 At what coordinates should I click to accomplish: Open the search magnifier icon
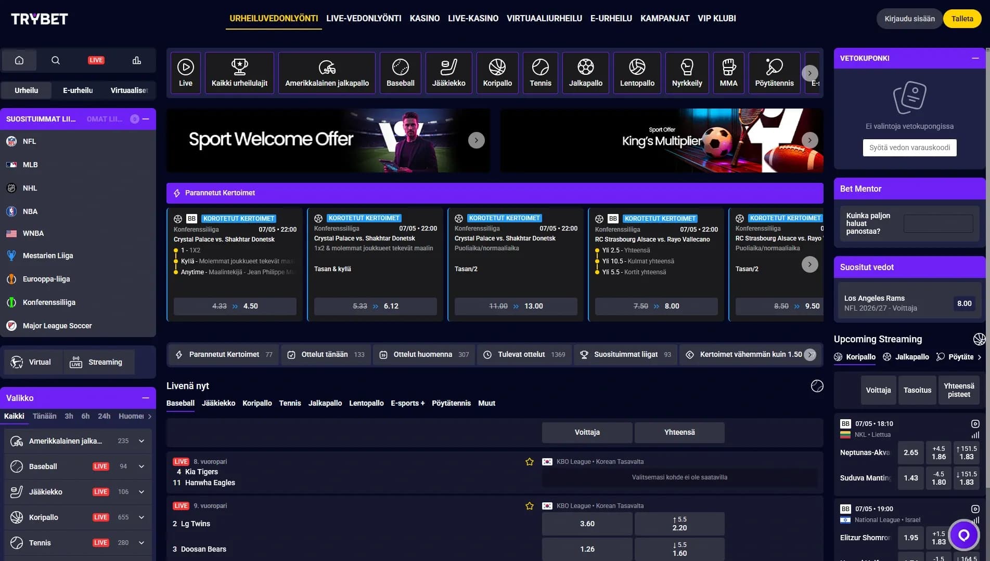click(x=56, y=60)
